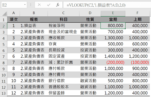Select row 5 header
151x97 pixels.
tap(4, 44)
